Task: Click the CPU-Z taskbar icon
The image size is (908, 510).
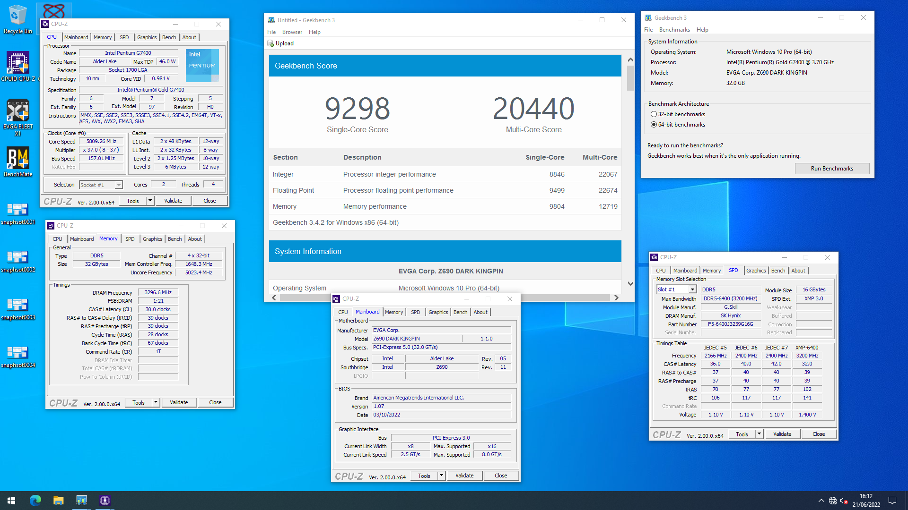Action: pos(105,501)
